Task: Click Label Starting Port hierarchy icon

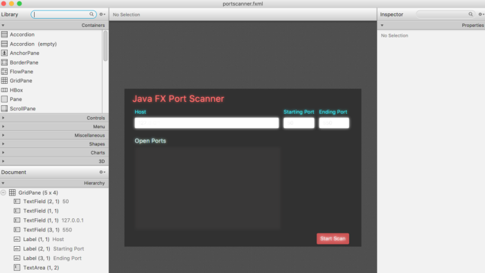Action: tap(17, 249)
